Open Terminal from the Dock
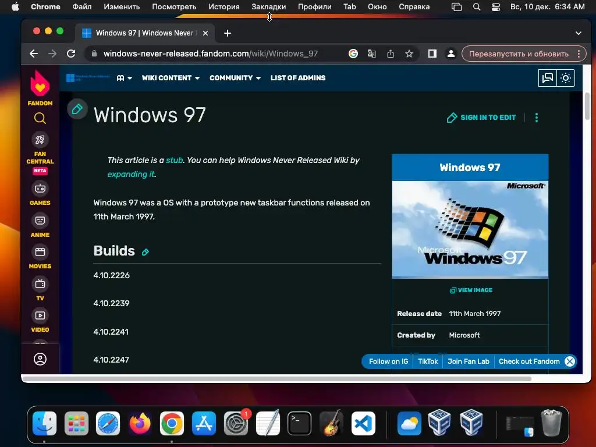Viewport: 596px width, 447px height. (x=300, y=423)
